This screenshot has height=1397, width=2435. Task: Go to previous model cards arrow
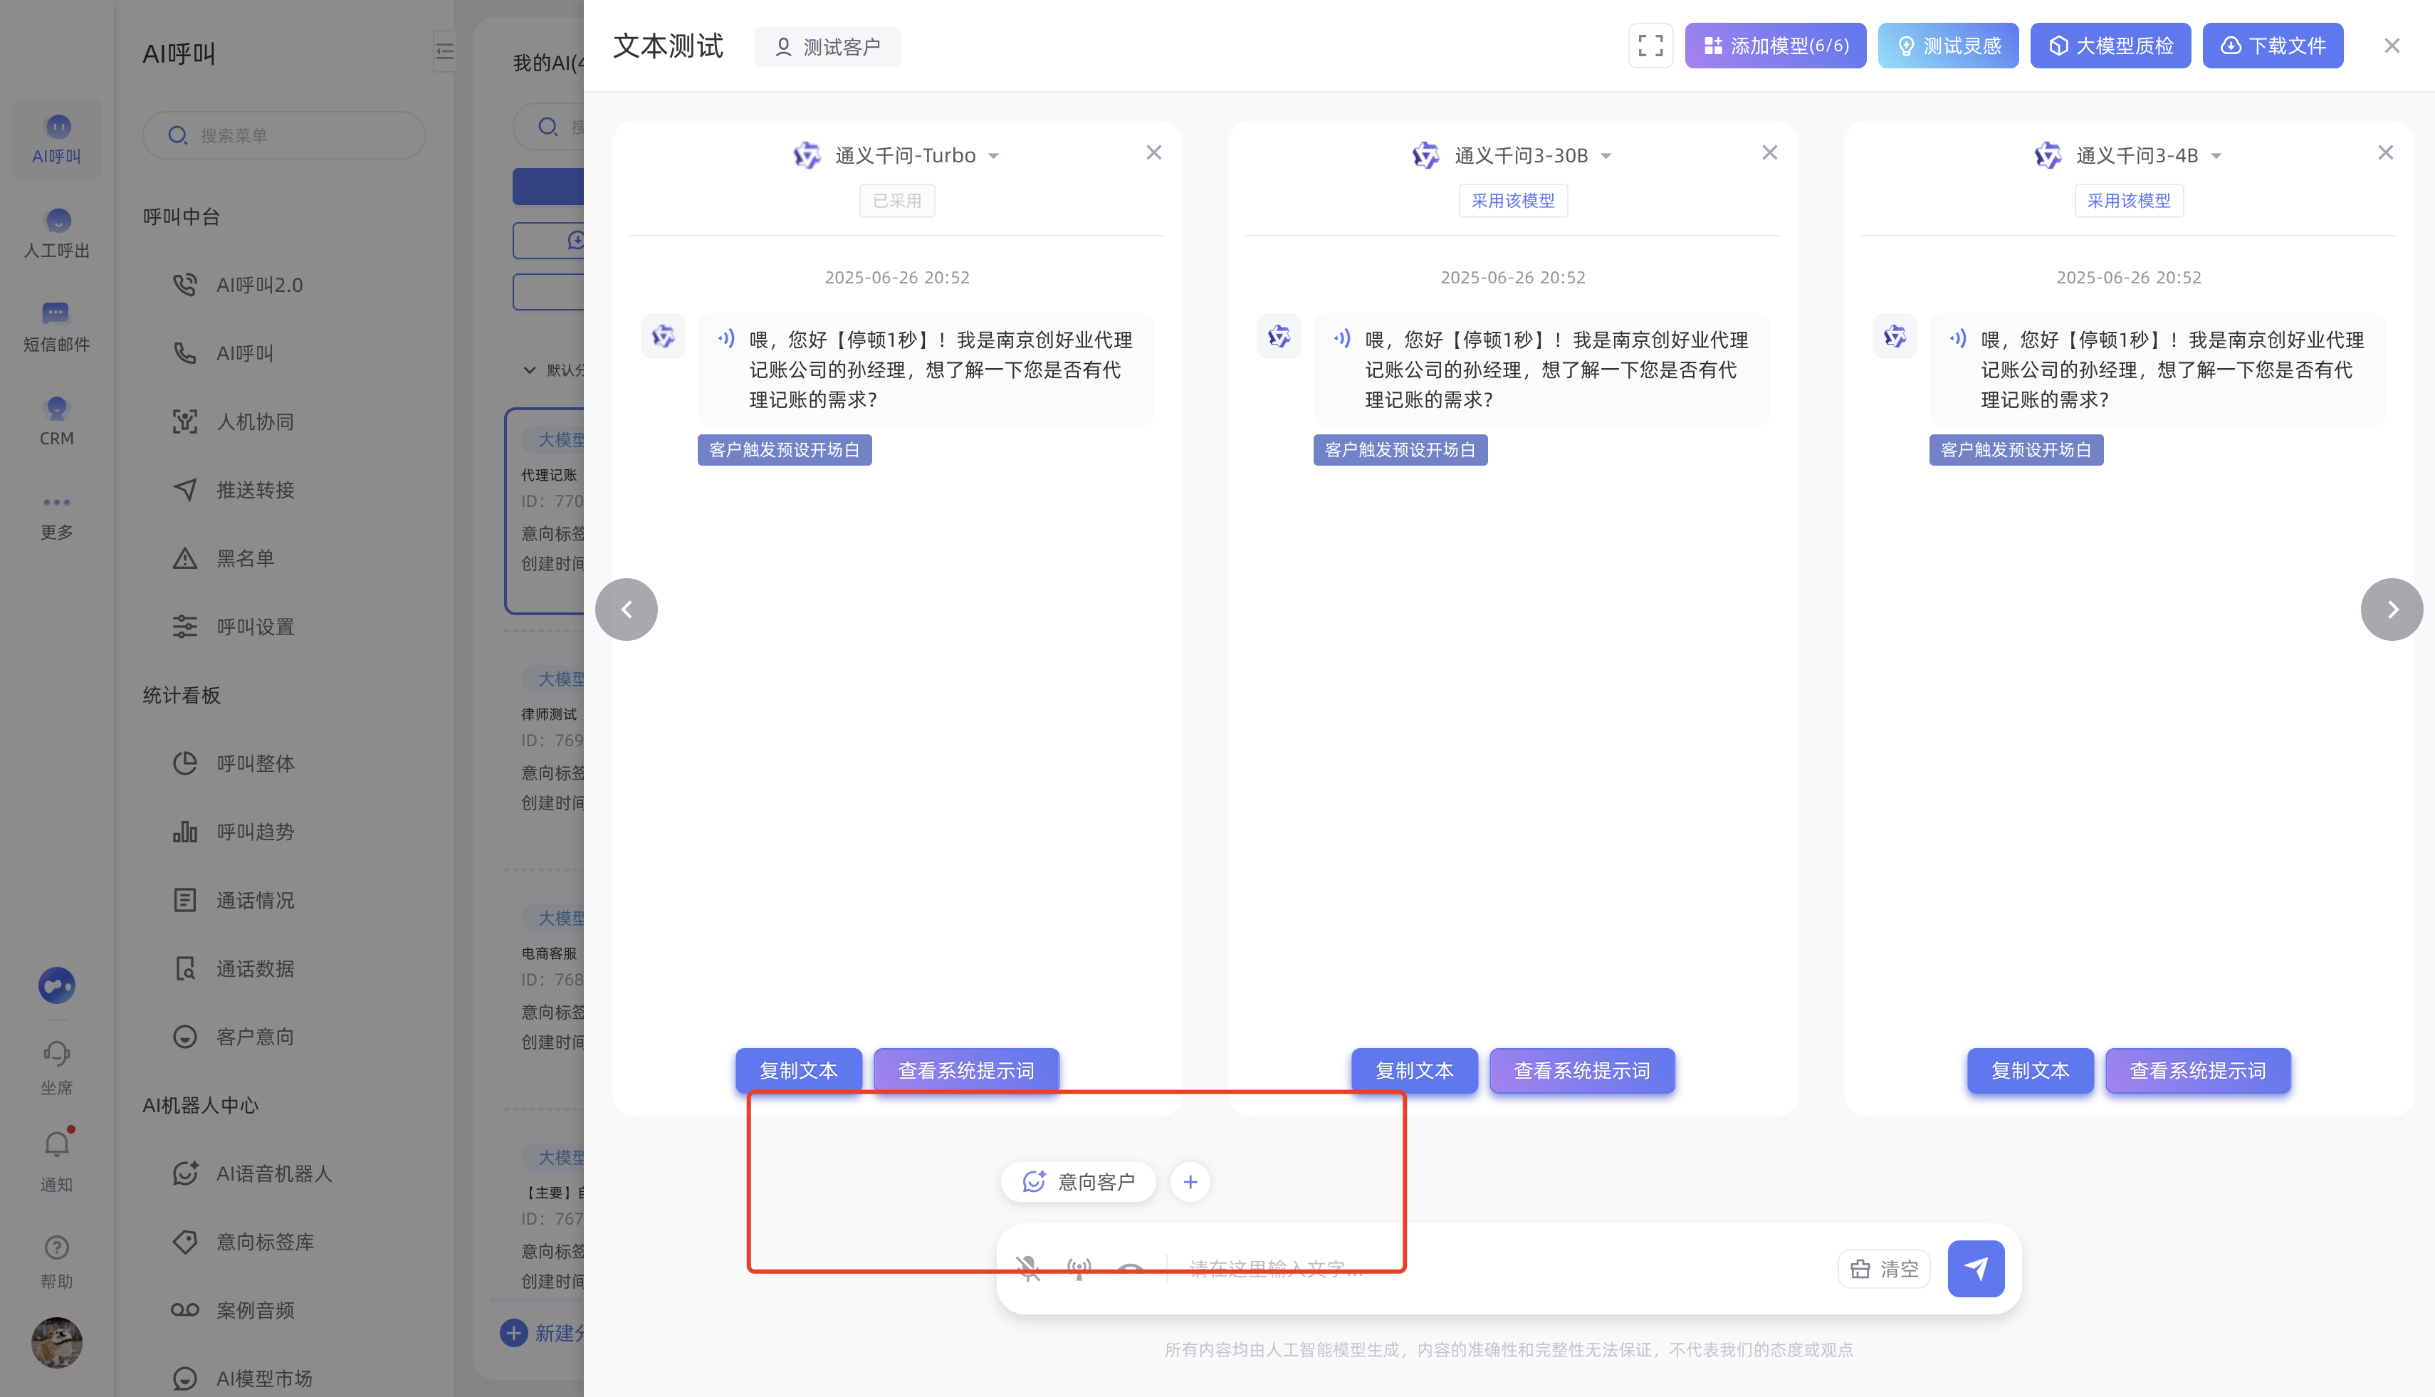tap(627, 609)
